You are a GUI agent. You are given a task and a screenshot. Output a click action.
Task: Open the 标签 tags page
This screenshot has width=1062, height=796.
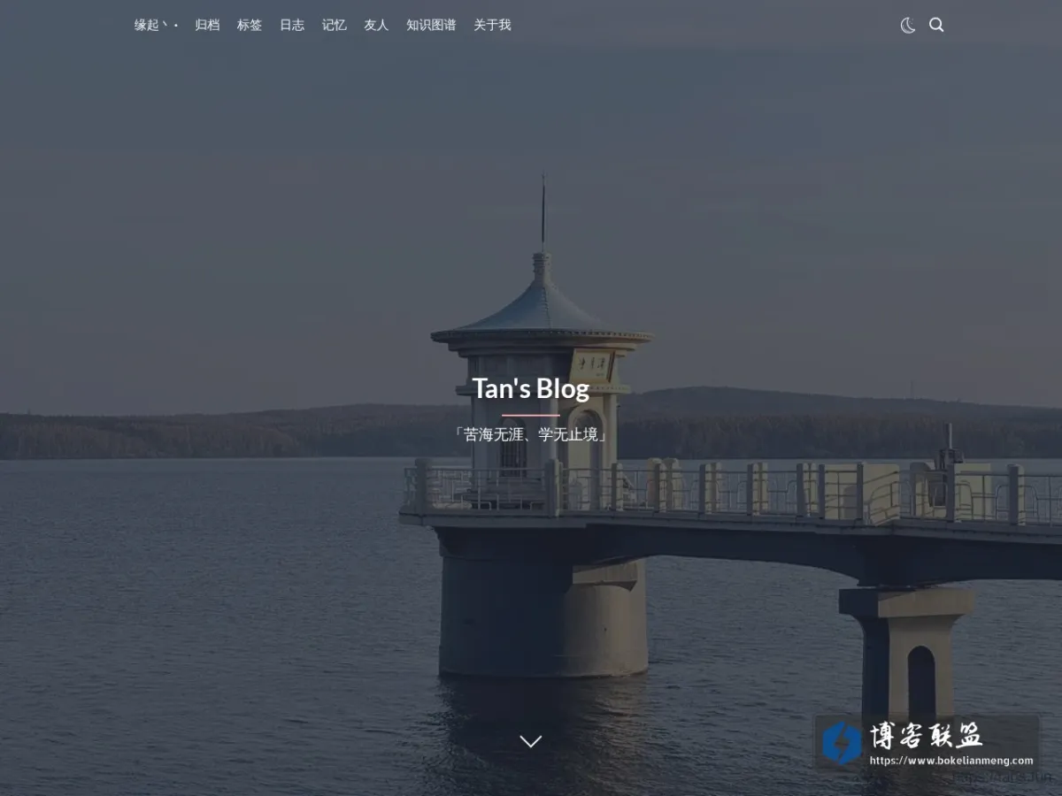pyautogui.click(x=250, y=26)
